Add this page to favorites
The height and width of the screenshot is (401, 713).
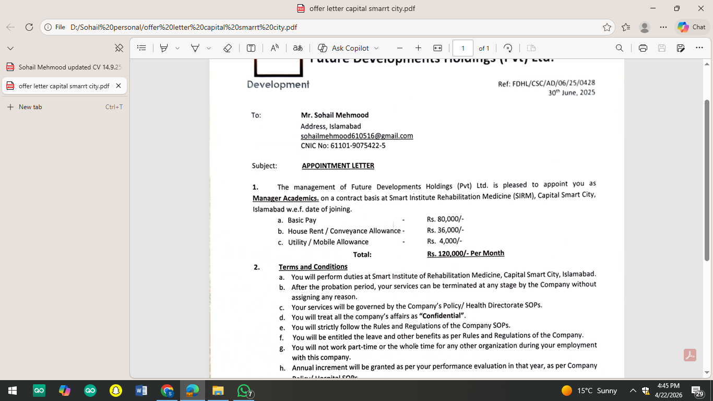coord(607,27)
